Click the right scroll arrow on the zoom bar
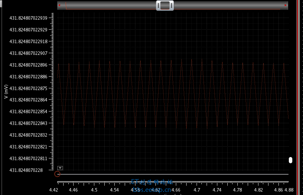This screenshot has height=195, width=303. 286,5
